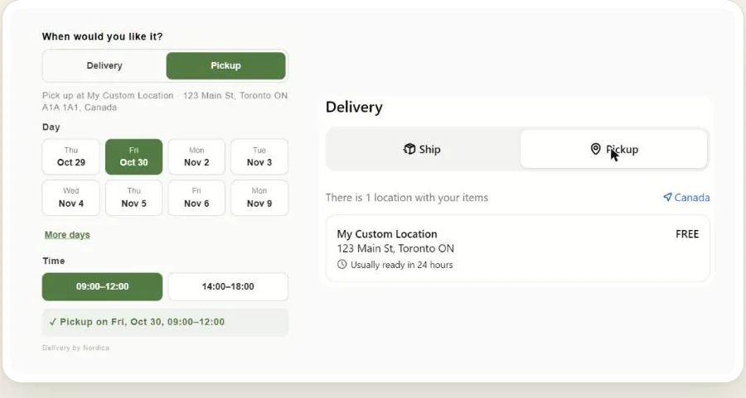
Task: Choose the 14:00–18:00 time slot
Action: click(228, 286)
